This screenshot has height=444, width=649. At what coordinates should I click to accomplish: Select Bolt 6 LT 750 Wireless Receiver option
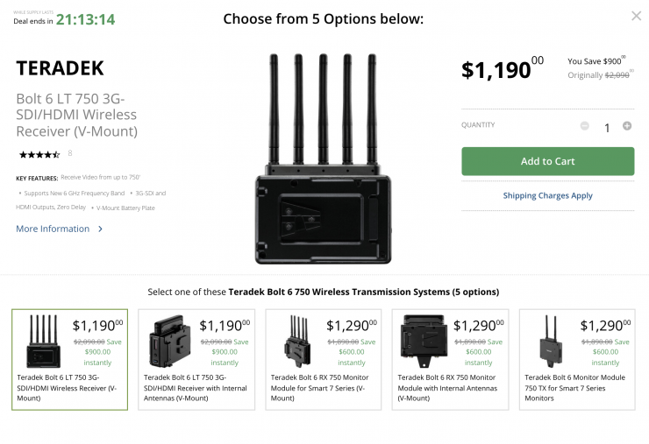69,389
